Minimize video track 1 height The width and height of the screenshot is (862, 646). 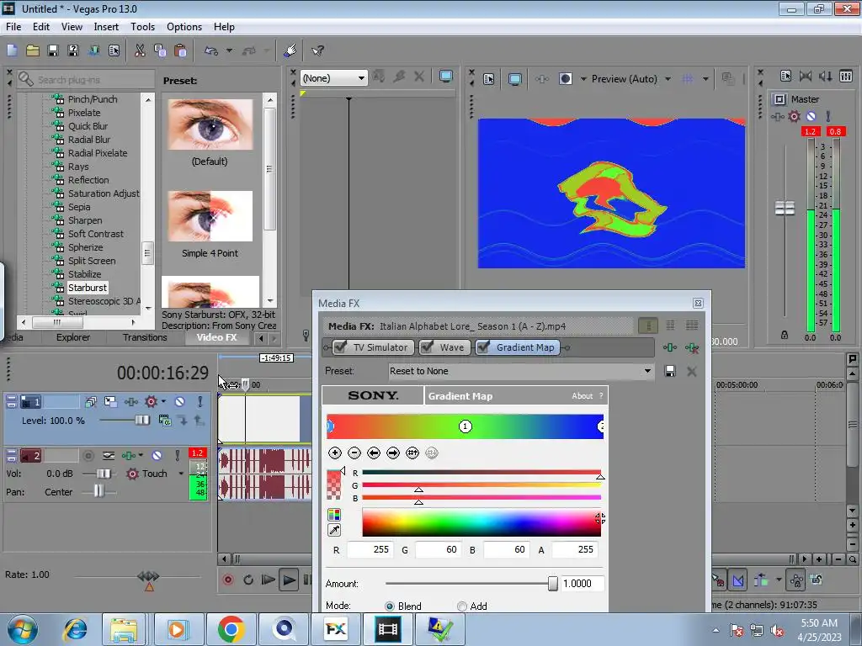click(11, 399)
